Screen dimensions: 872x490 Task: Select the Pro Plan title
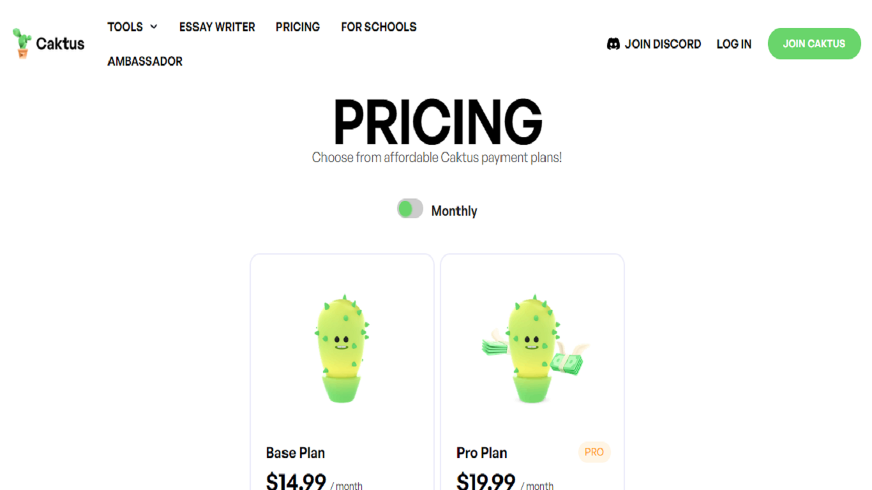point(482,453)
